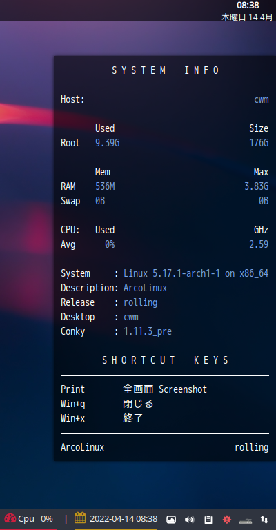
Task: Click the Linux 5.17.1-arch1-1 system text
Action: [196, 273]
